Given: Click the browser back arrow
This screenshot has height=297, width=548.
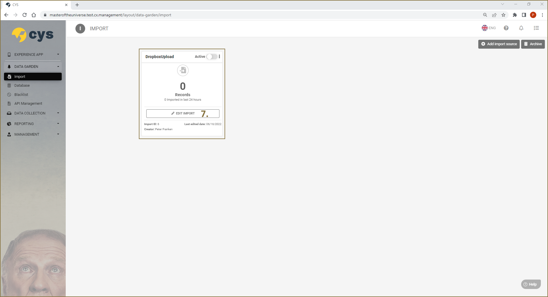Looking at the screenshot, I should [x=6, y=15].
